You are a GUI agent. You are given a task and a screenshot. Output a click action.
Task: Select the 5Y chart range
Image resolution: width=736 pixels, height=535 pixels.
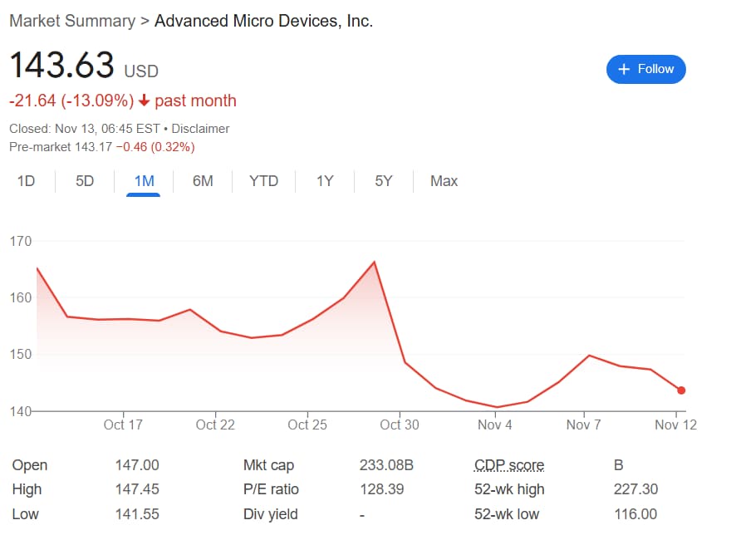[x=384, y=180]
